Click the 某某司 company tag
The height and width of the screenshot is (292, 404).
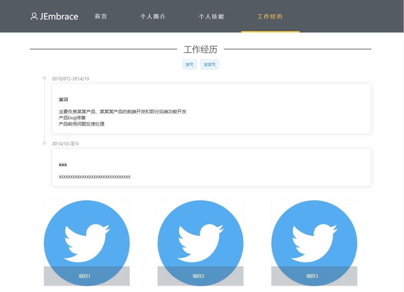pyautogui.click(x=210, y=65)
